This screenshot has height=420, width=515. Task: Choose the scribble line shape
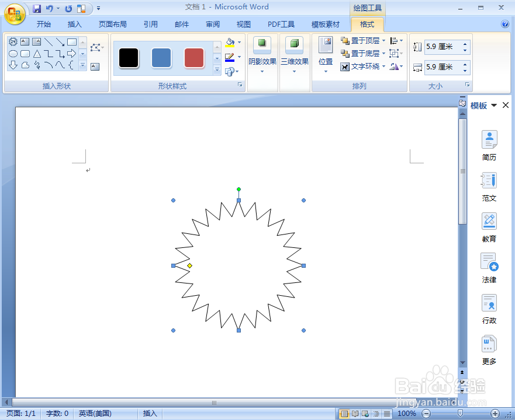[x=37, y=65]
